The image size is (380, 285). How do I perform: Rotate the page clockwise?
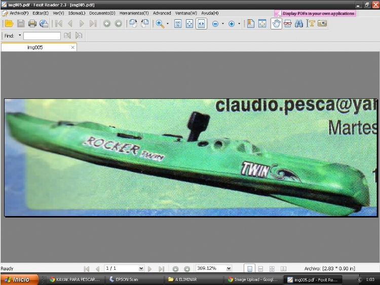click(x=133, y=23)
